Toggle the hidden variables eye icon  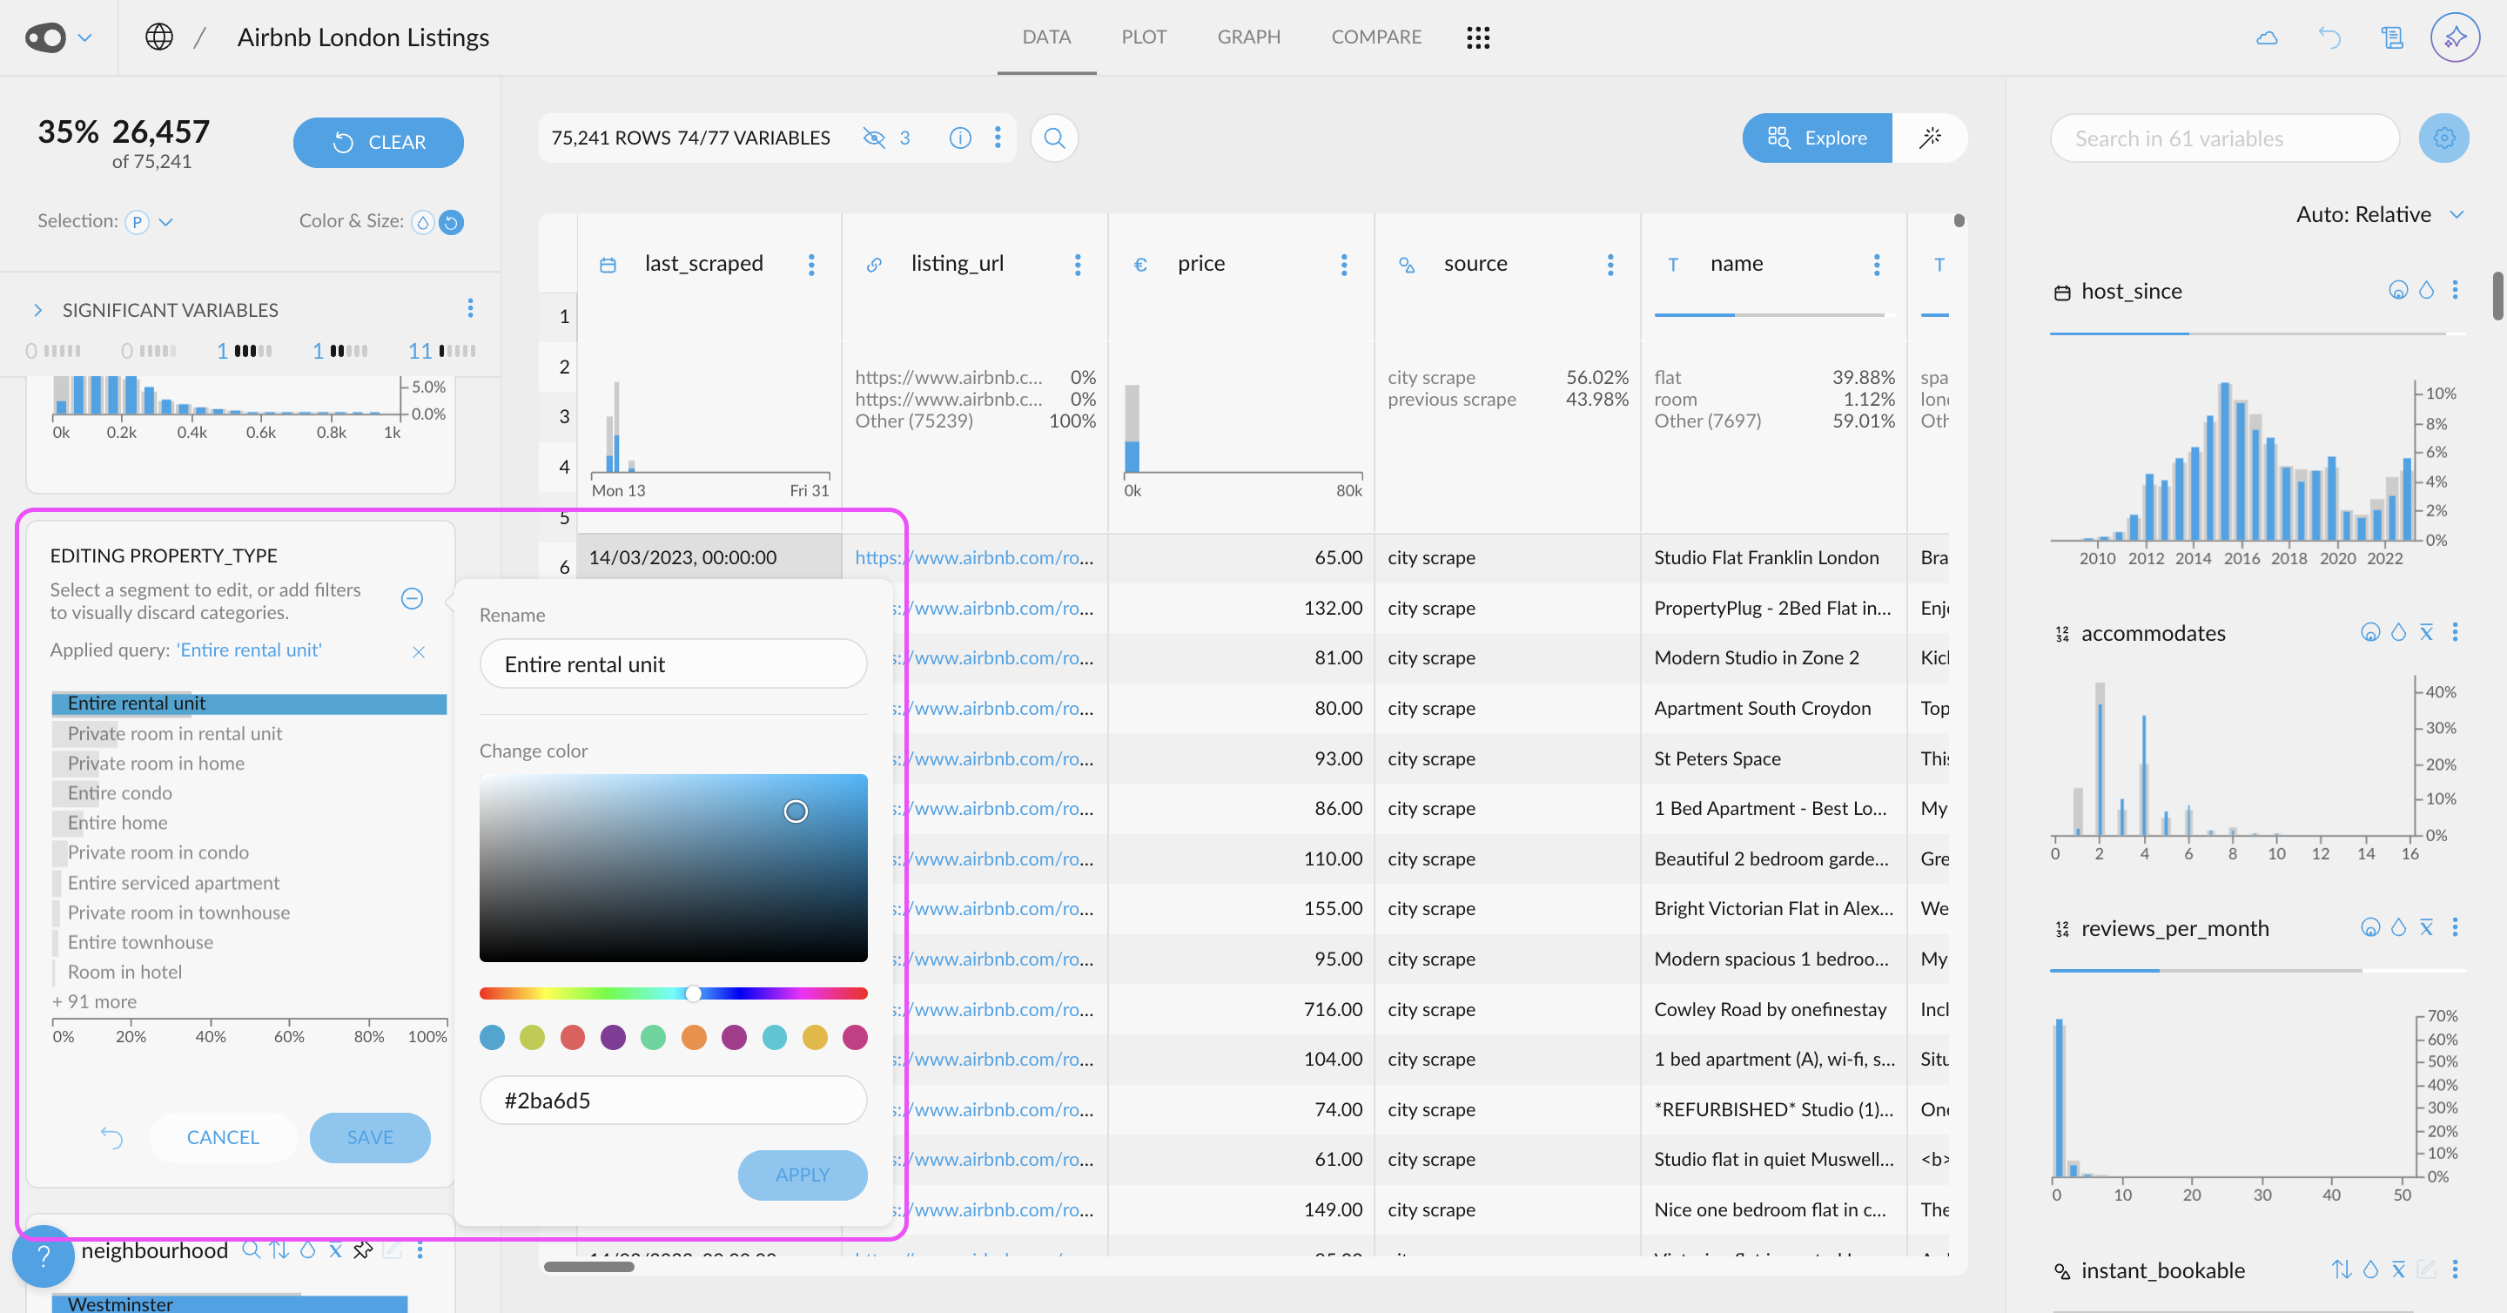874,138
